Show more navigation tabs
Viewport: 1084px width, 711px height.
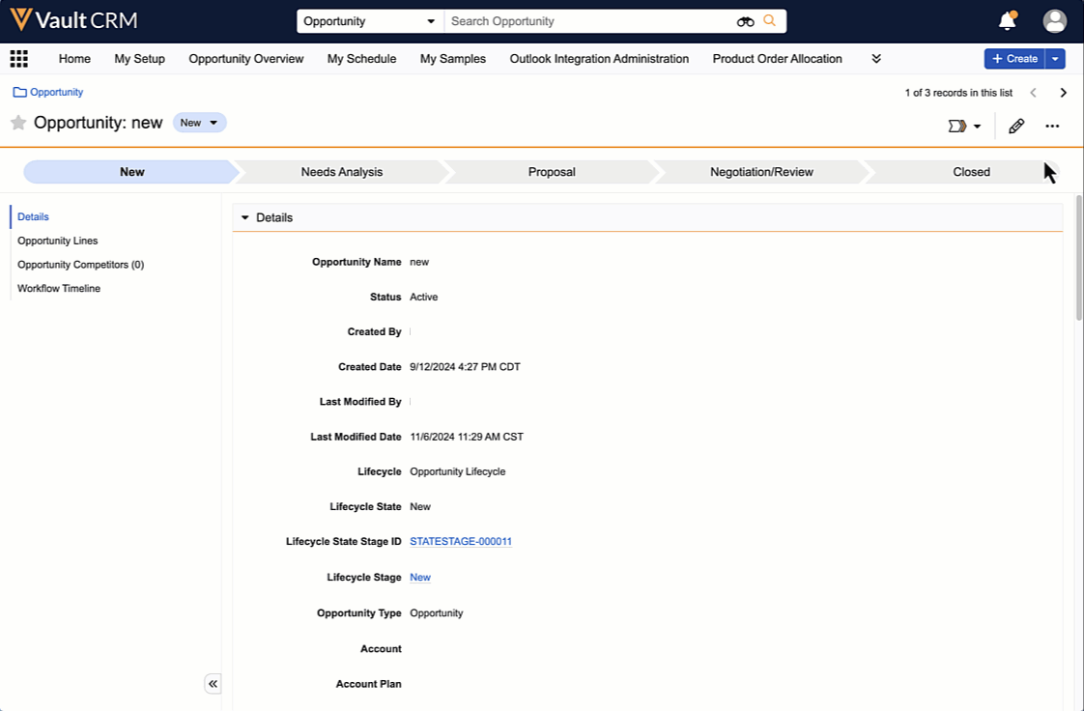pyautogui.click(x=876, y=59)
